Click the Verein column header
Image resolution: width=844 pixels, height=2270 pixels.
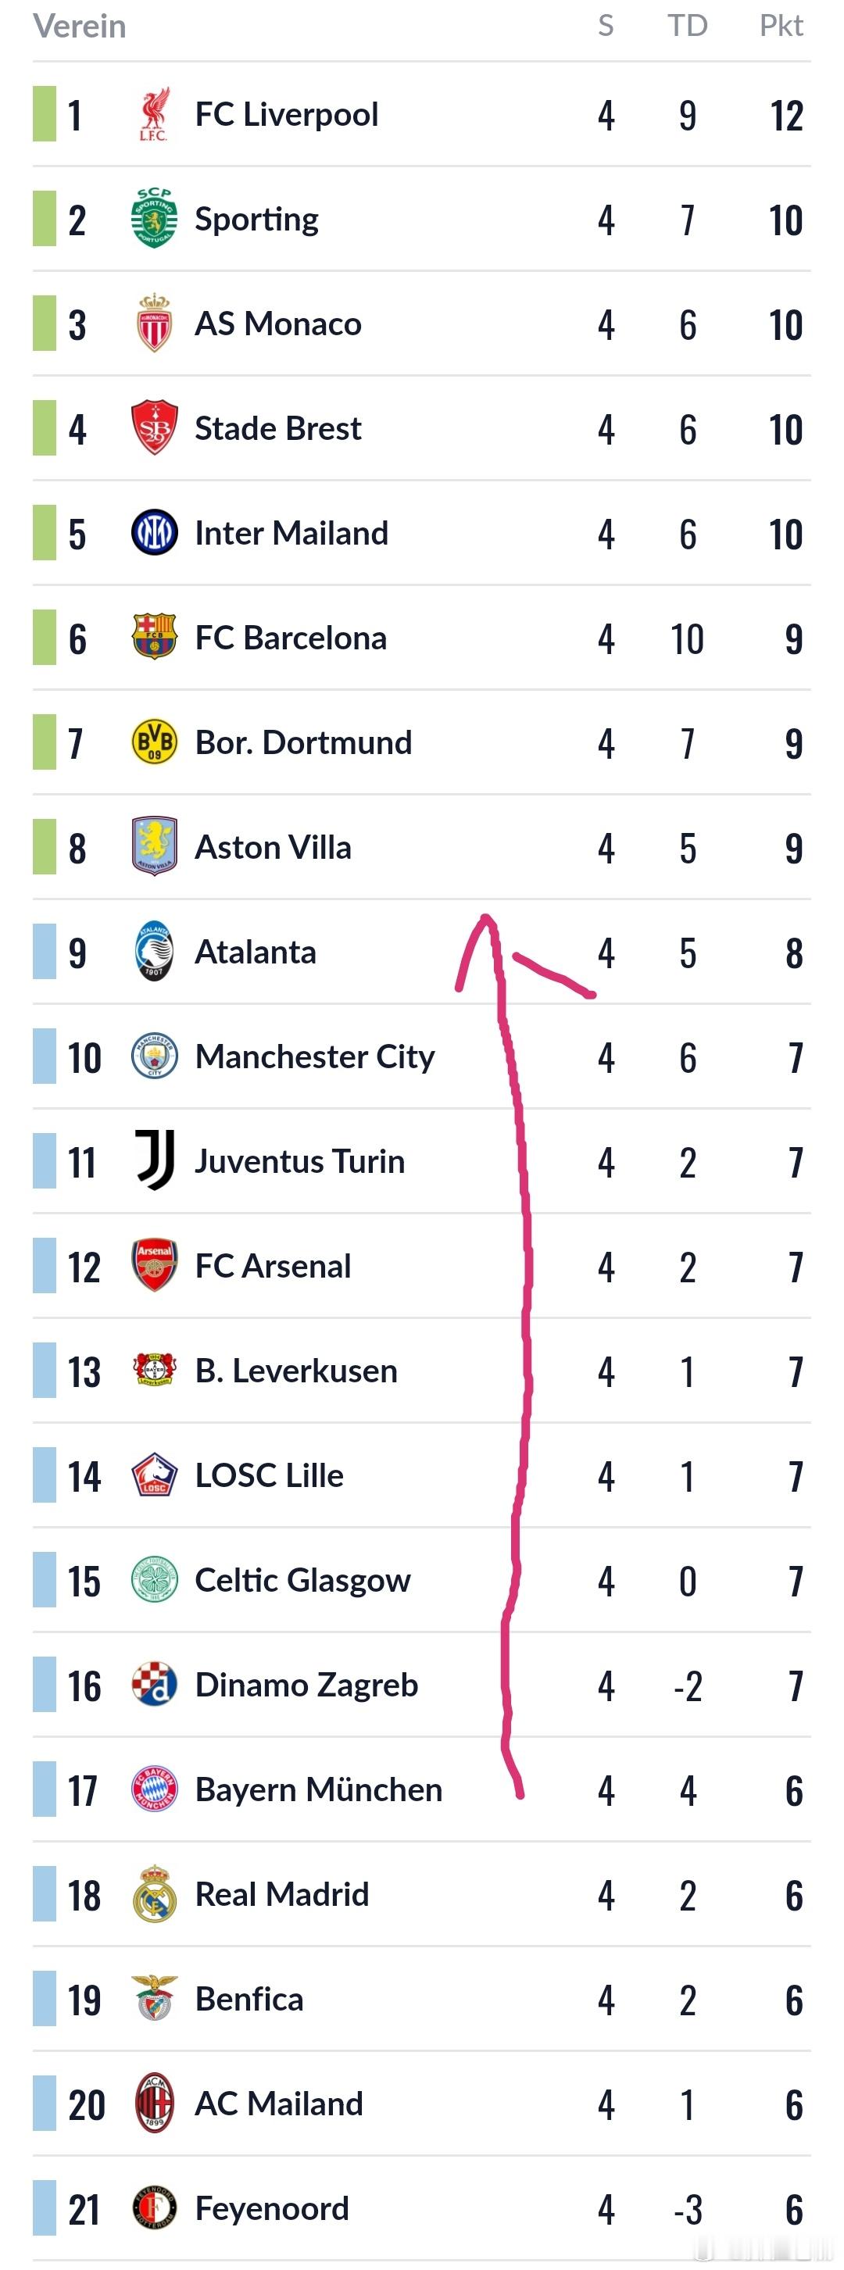tap(79, 27)
